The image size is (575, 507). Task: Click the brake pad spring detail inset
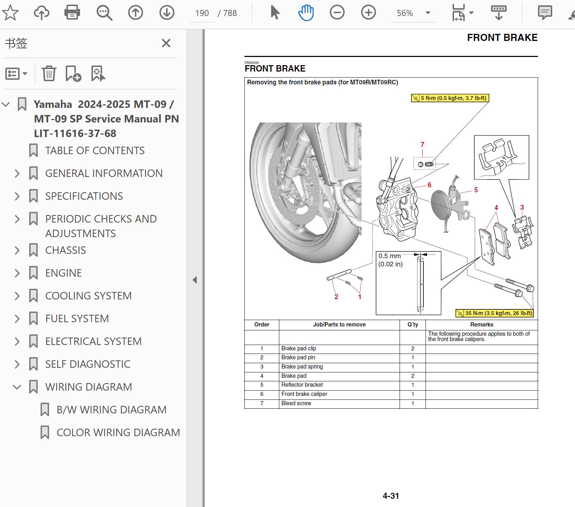pyautogui.click(x=502, y=157)
